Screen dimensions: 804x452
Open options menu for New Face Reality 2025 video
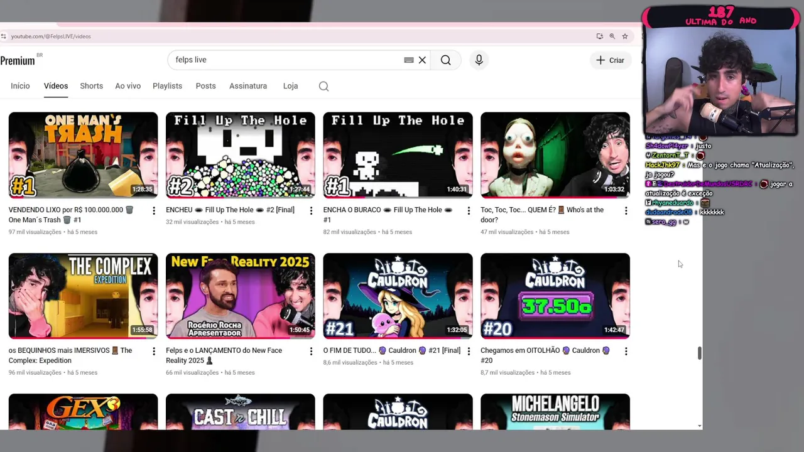(x=311, y=352)
